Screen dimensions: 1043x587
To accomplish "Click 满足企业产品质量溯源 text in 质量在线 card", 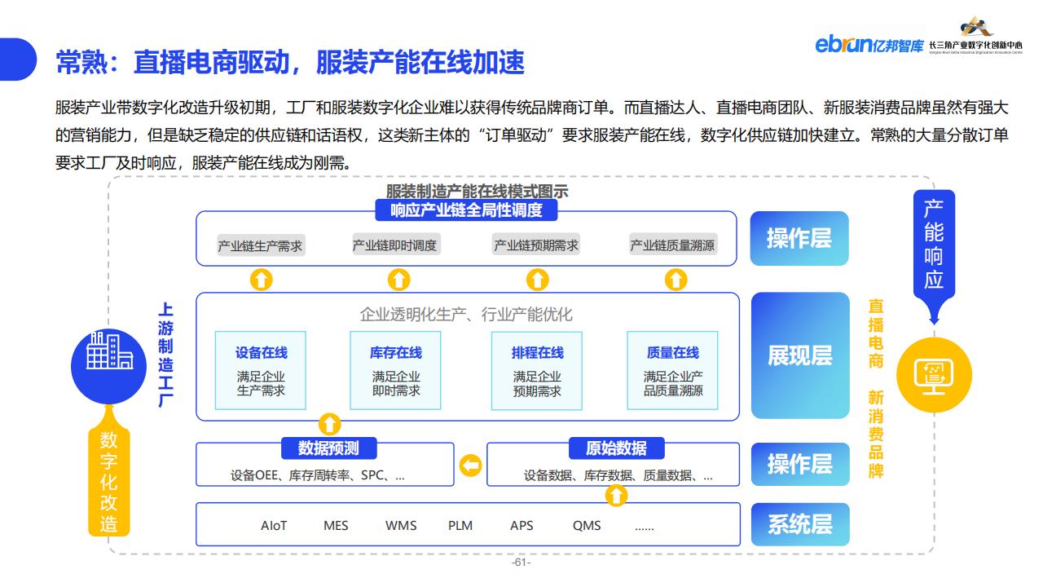I will pos(673,384).
